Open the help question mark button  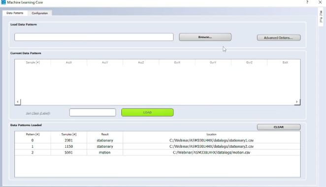[307, 2]
